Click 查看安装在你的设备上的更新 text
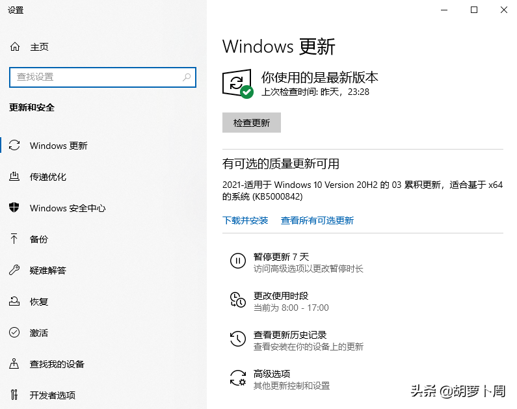This screenshot has height=409, width=517. tap(308, 347)
